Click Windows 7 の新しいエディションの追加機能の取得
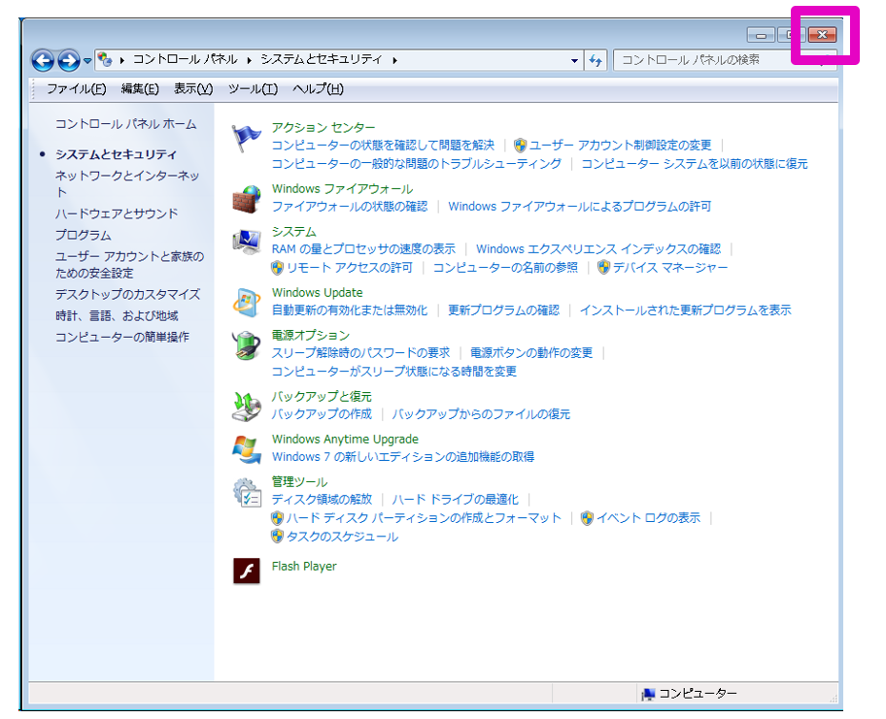This screenshot has height=719, width=886. point(403,457)
